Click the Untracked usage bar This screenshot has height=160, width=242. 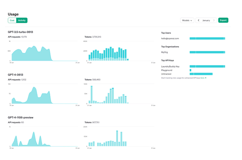(201, 74)
